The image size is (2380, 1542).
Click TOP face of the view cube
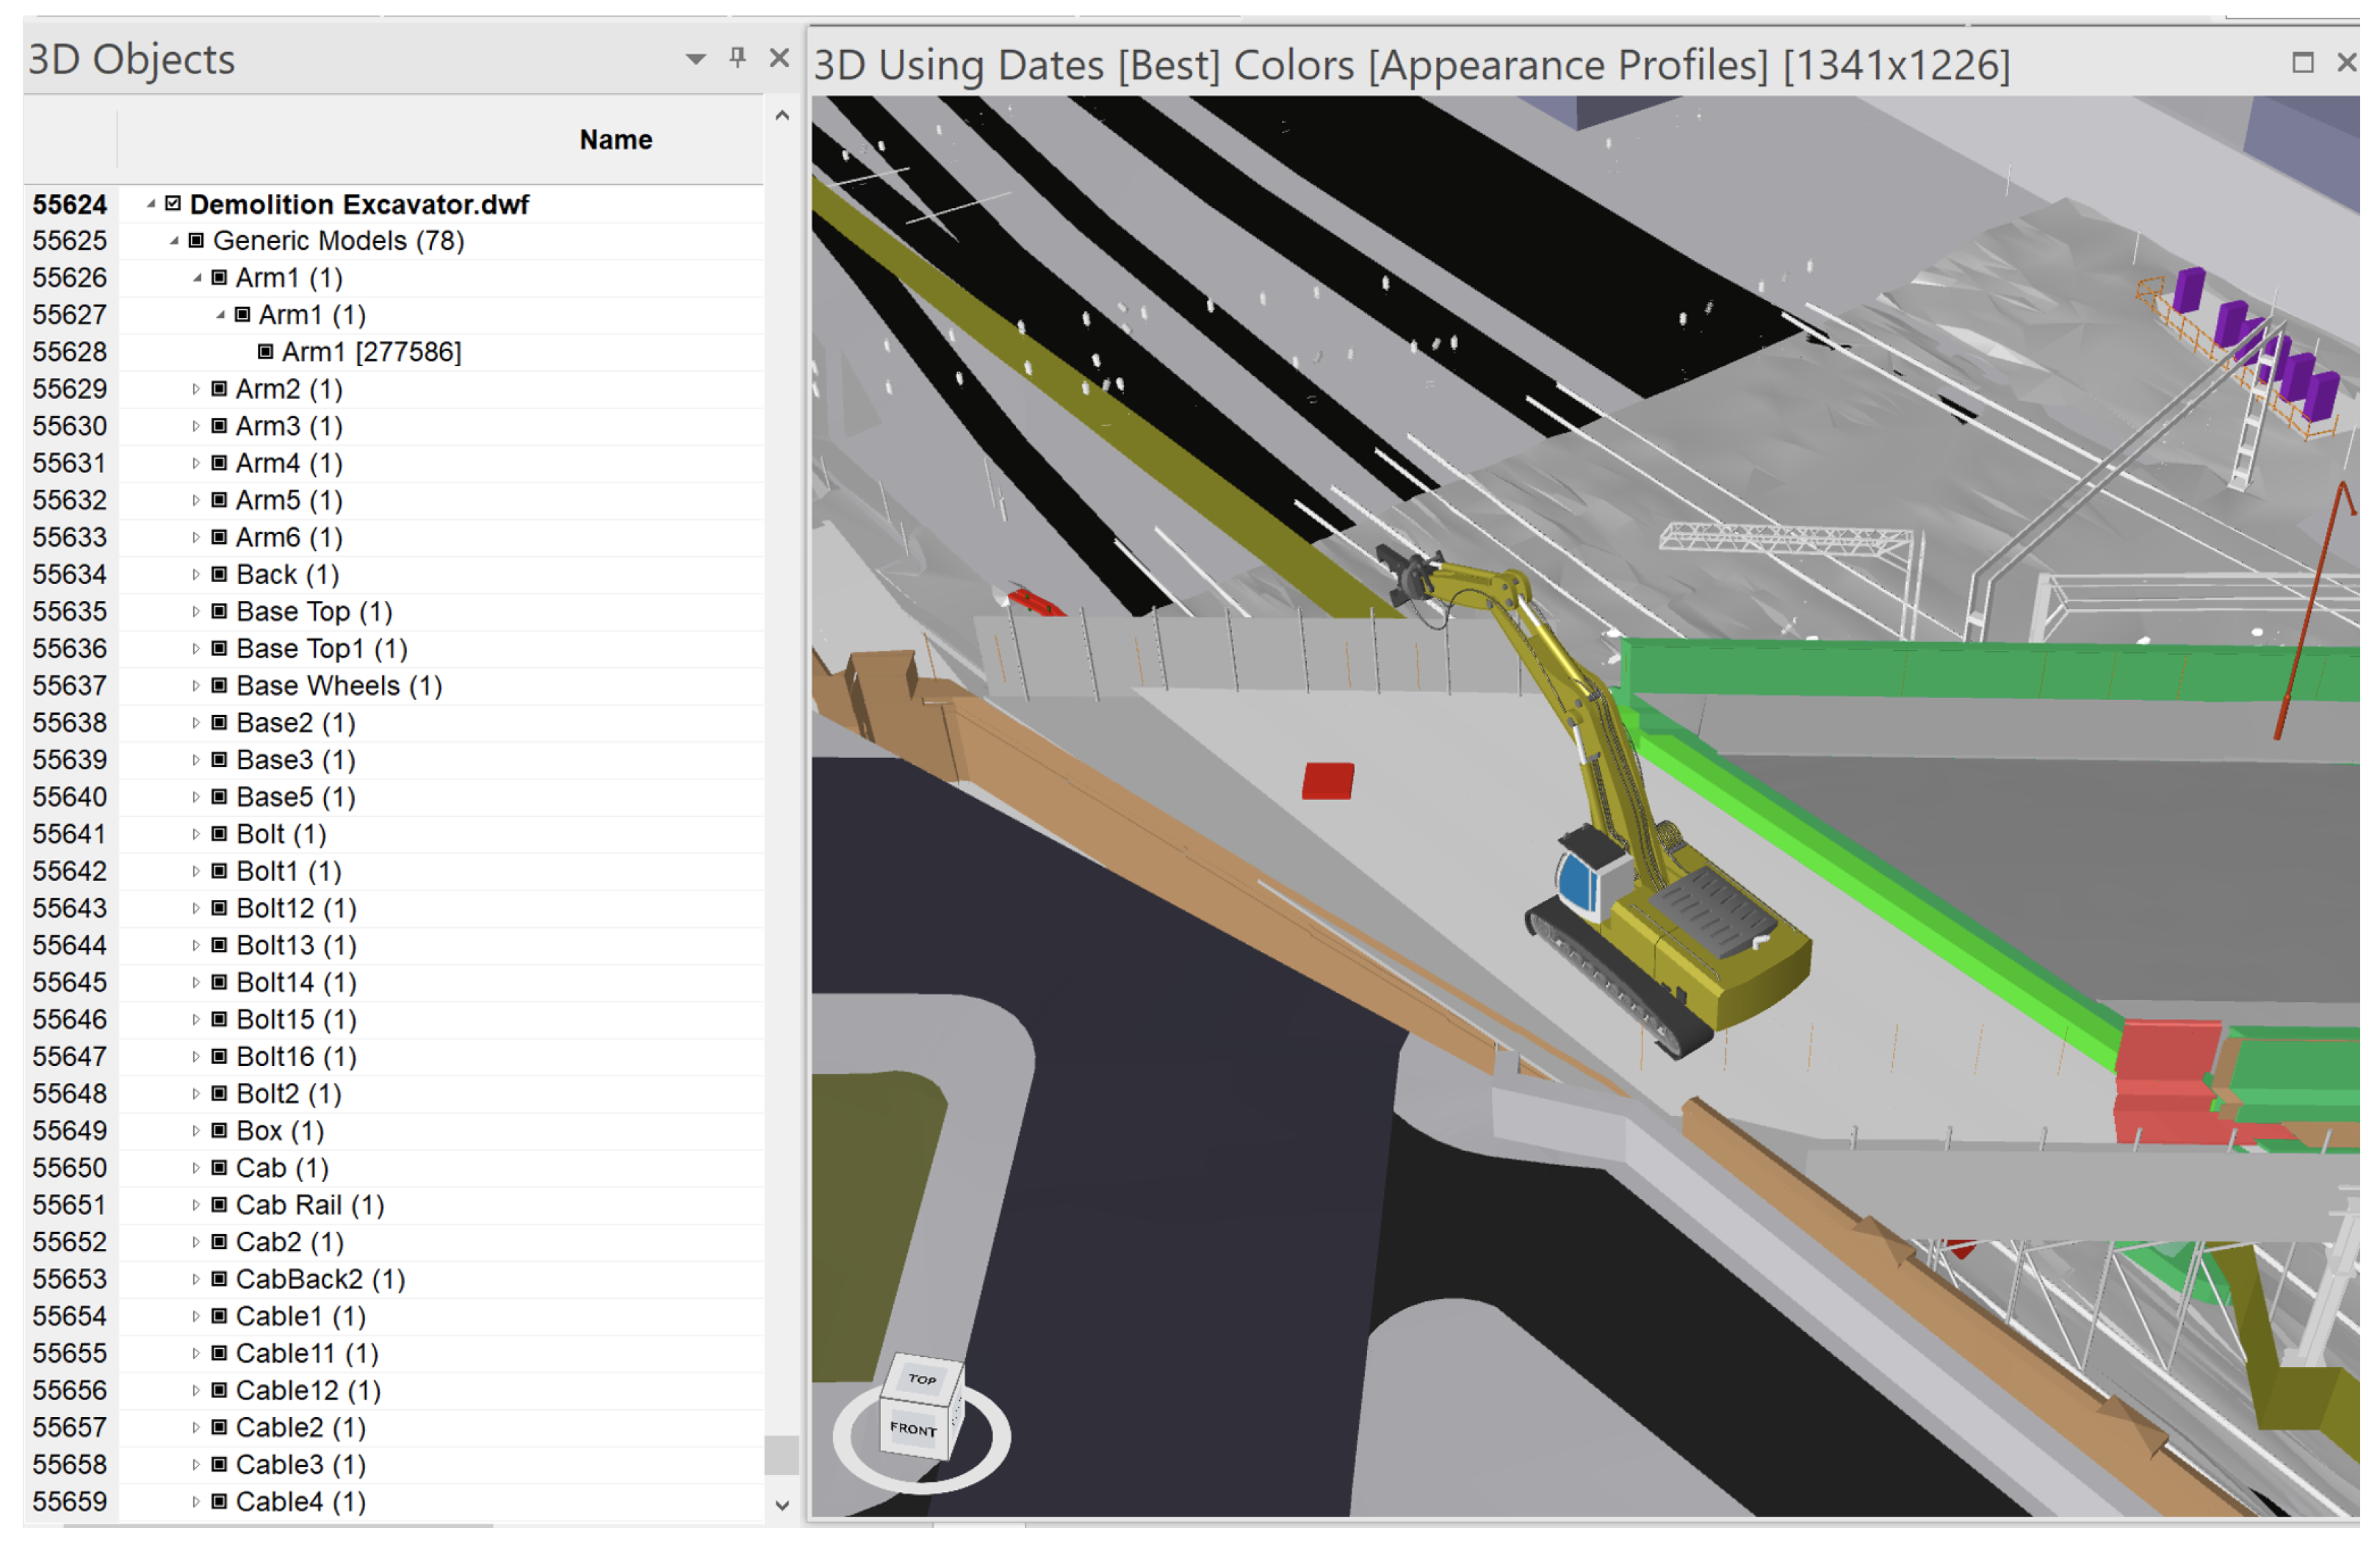[x=921, y=1379]
